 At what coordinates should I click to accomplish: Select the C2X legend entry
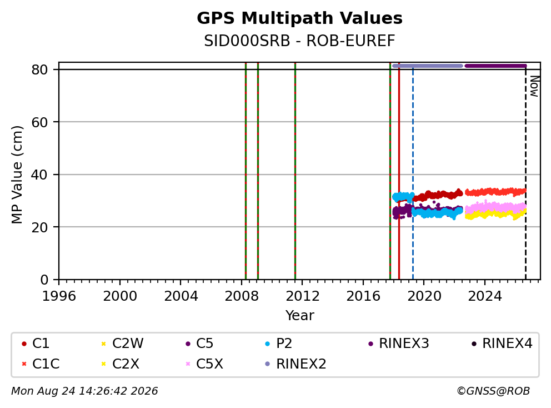120,364
